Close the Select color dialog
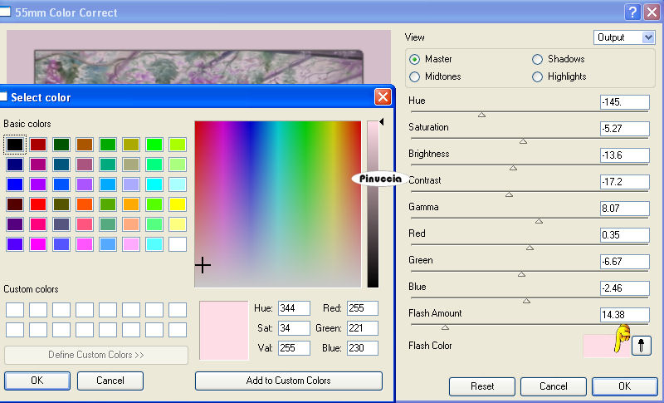Screen dimensions: 664x403 (383, 97)
